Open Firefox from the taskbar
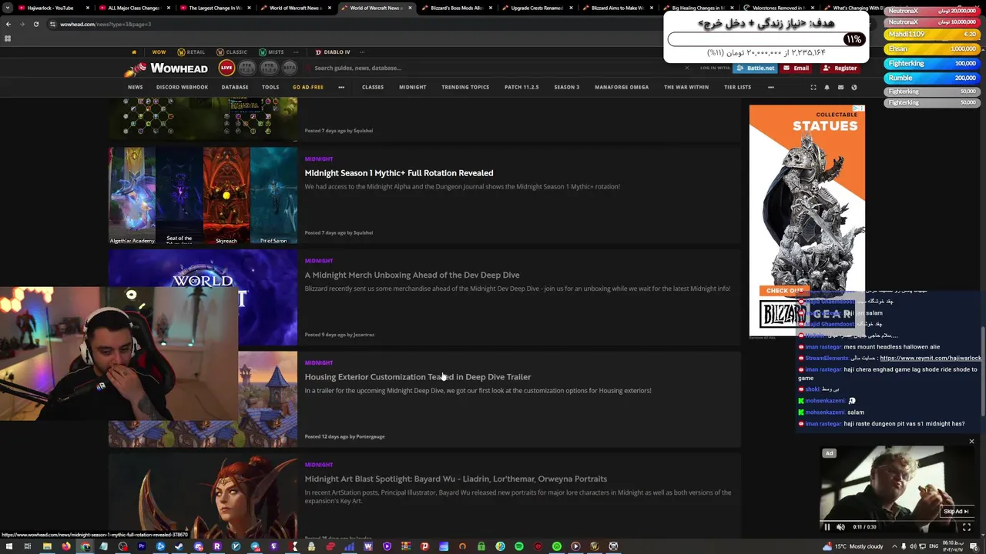986x554 pixels. click(66, 546)
